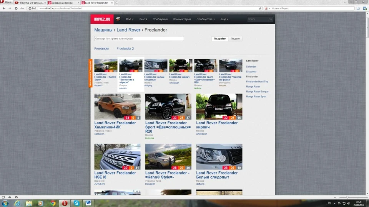Viewport: 369px width, 207px height.
Task: Click the Action Center flag tray icon
Action: pyautogui.click(x=339, y=203)
